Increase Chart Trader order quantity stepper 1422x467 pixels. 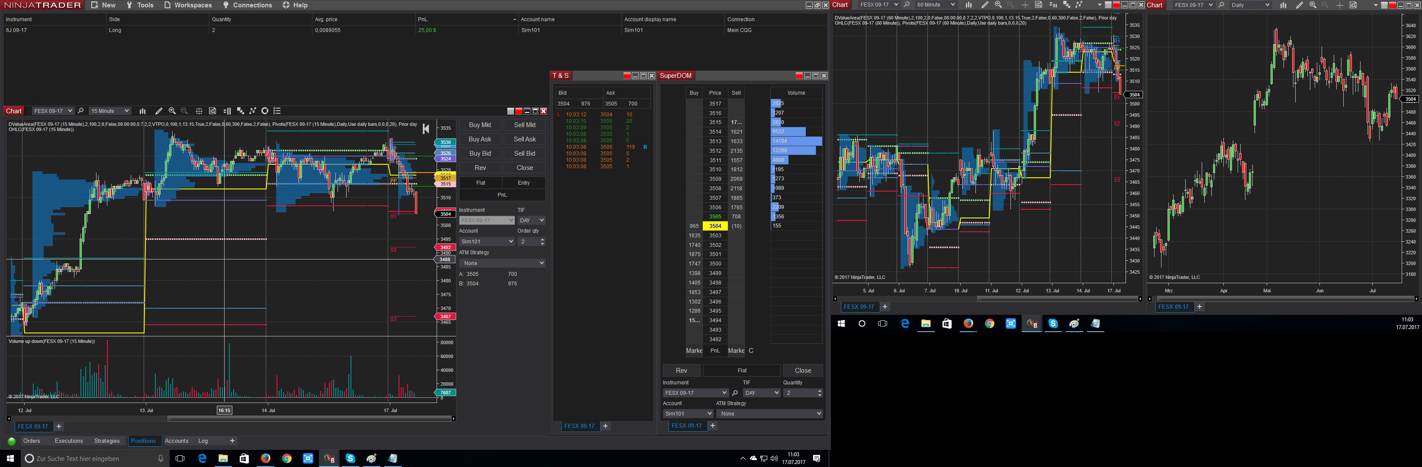(542, 239)
